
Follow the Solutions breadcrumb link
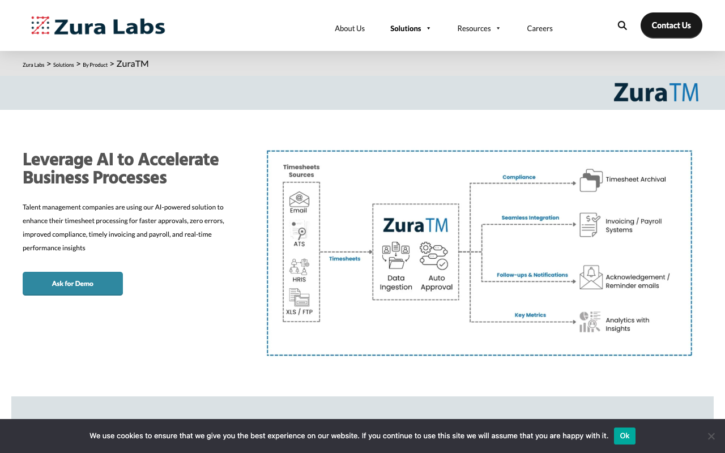[63, 65]
